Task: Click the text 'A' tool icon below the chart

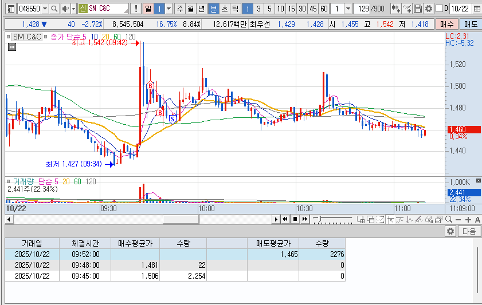Action: 477,220
